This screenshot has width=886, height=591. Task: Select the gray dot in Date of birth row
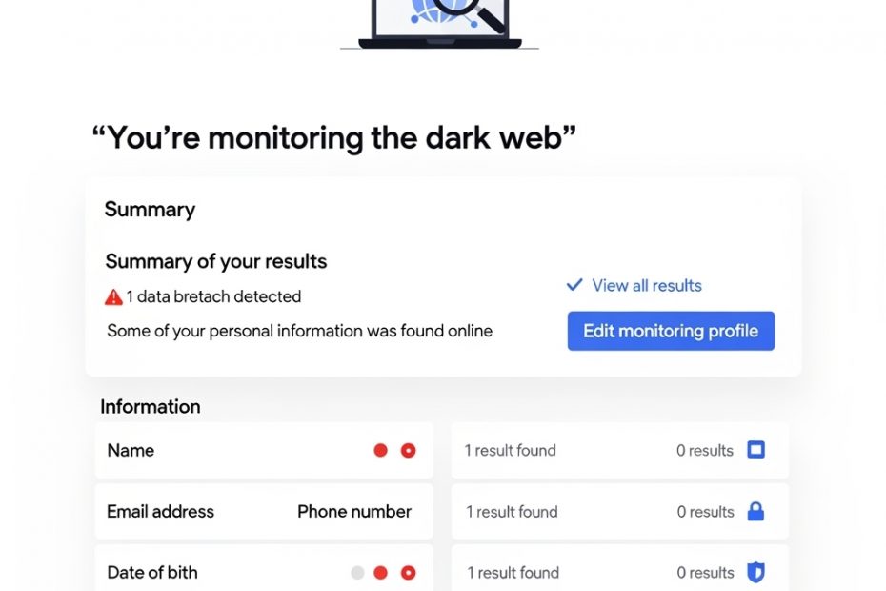[x=357, y=573]
